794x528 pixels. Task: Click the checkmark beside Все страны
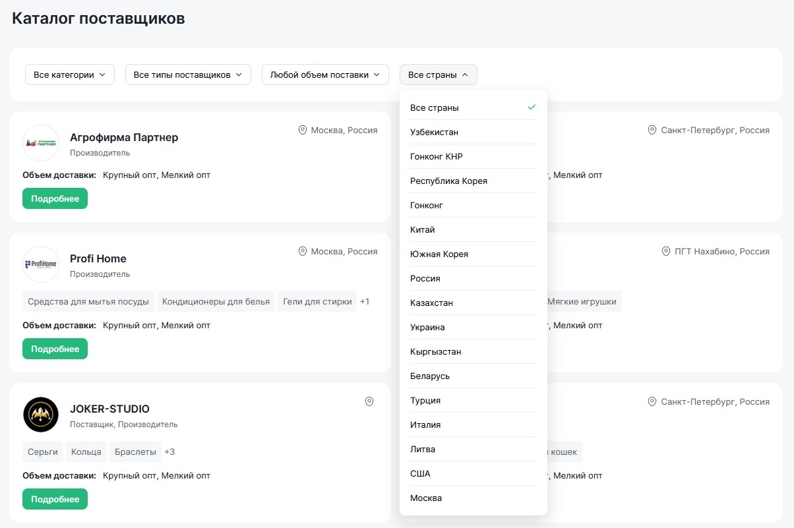click(x=532, y=107)
